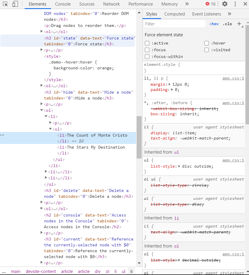Expand the p under Force state heading
The width and height of the screenshot is (249, 275).
click(x=42, y=50)
